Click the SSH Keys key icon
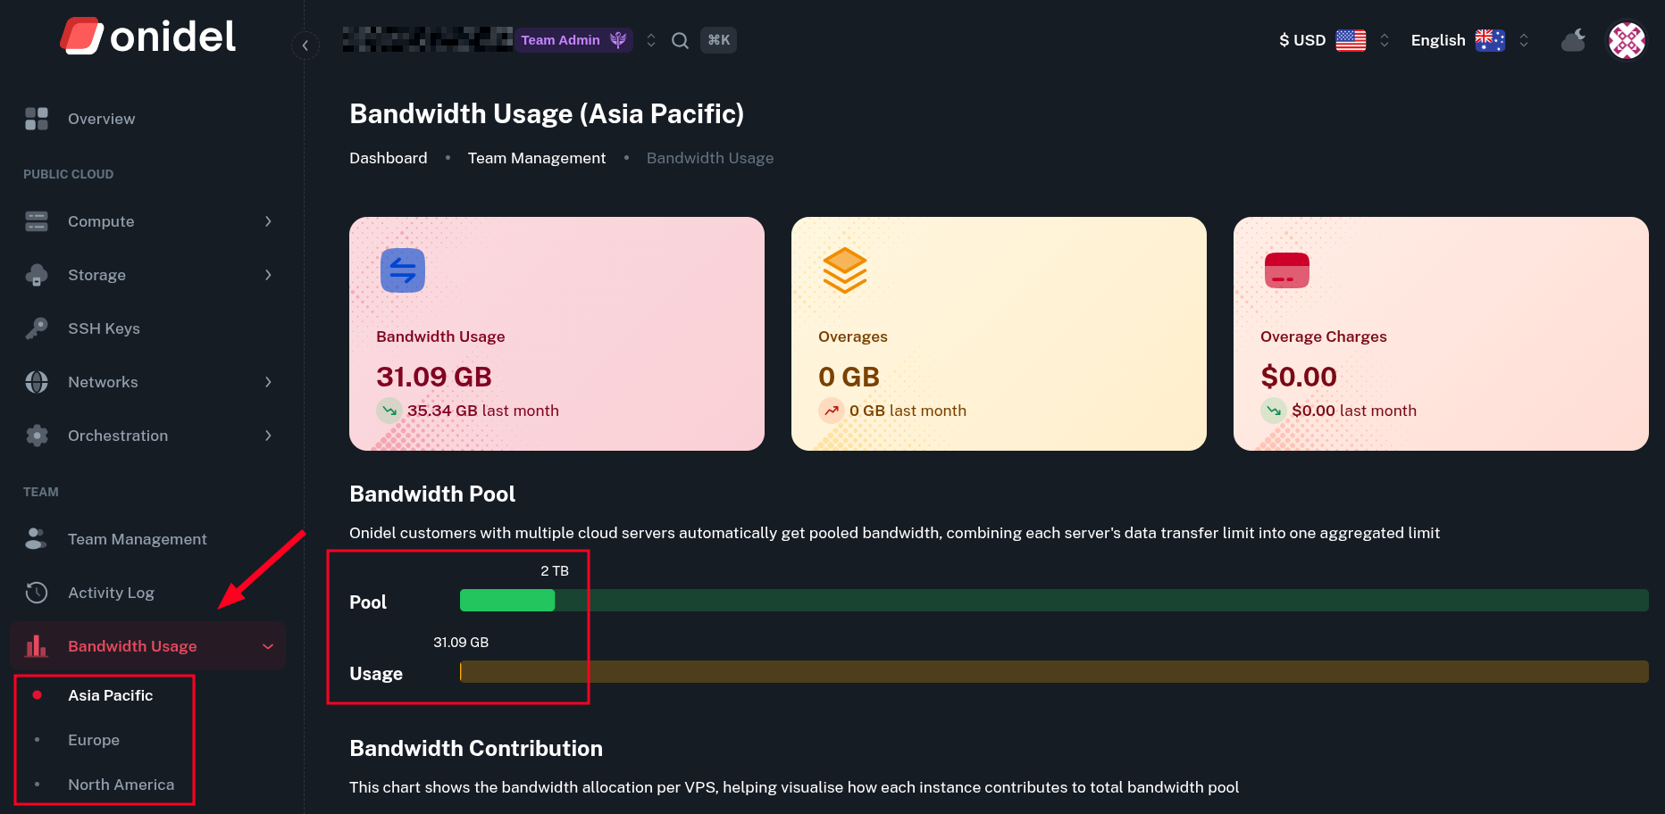Viewport: 1665px width, 814px height. 37,328
